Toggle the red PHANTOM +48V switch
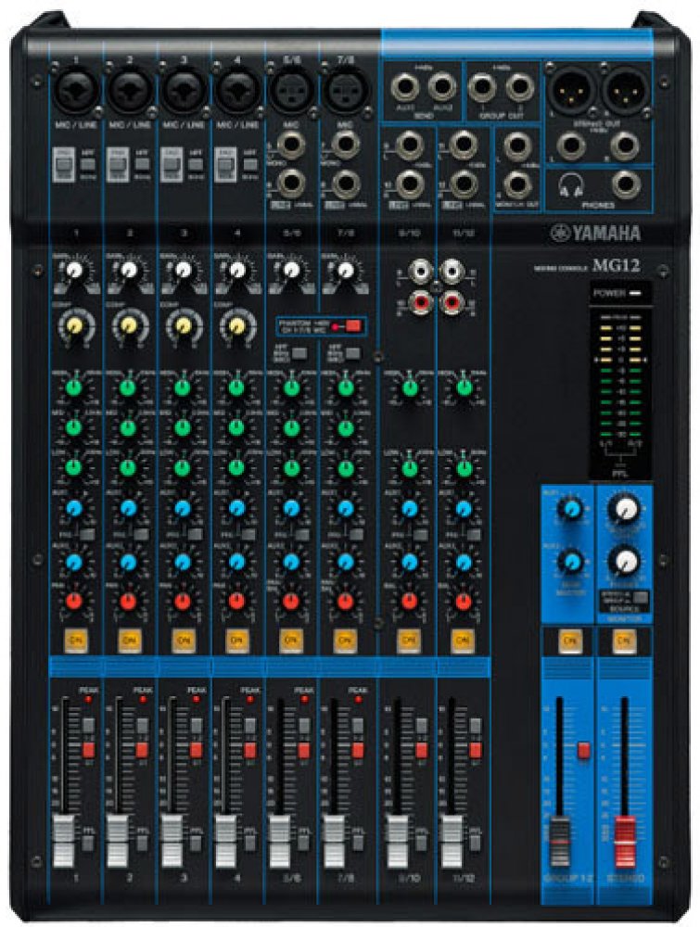Image resolution: width=700 pixels, height=927 pixels. 353,326
